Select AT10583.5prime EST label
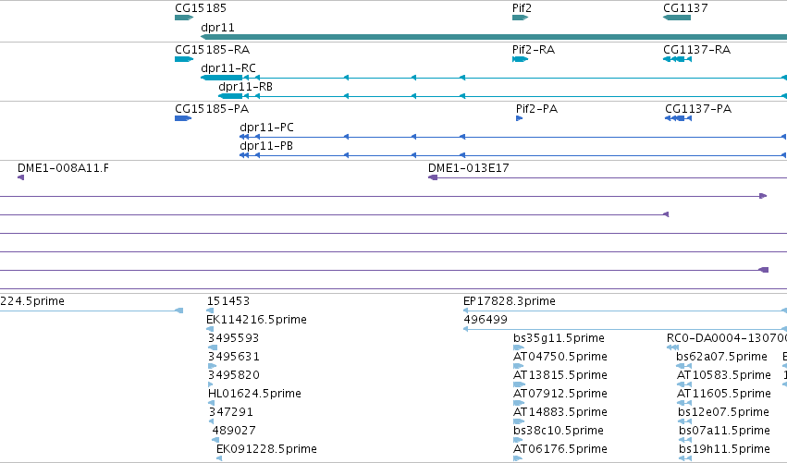 point(724,375)
